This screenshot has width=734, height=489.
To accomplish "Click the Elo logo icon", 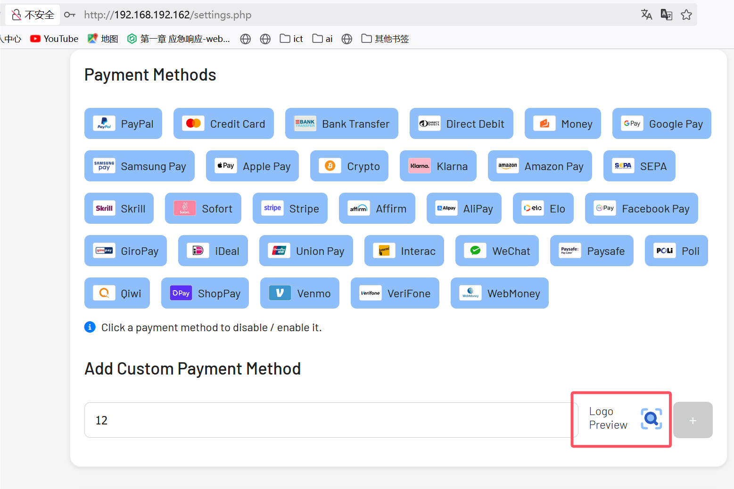I will pyautogui.click(x=533, y=208).
